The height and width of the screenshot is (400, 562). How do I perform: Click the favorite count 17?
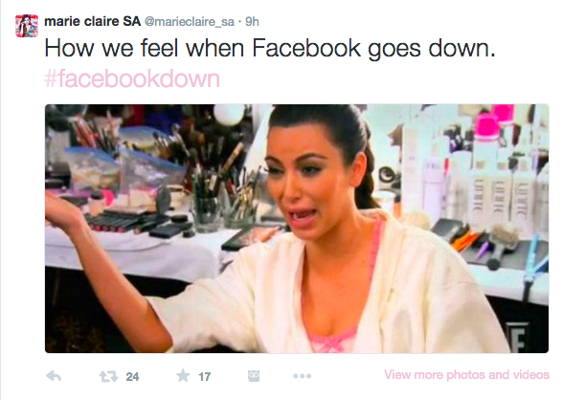pos(204,377)
